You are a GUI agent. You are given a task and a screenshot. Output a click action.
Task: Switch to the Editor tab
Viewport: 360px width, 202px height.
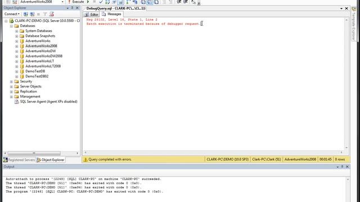(x=91, y=14)
